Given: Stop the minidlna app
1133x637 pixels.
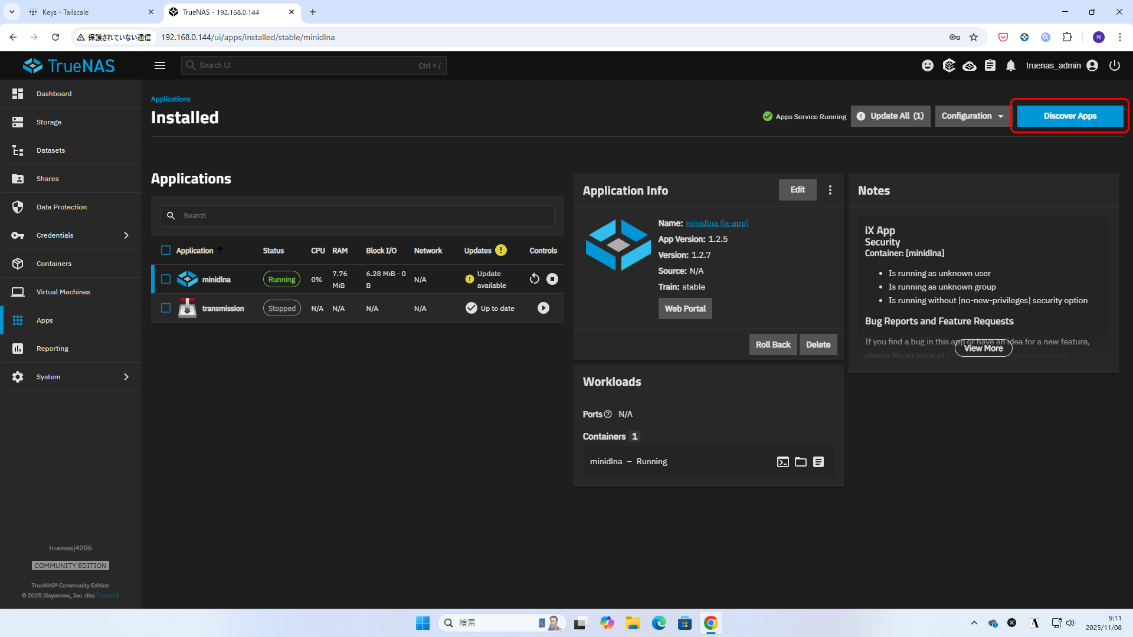Looking at the screenshot, I should [552, 279].
